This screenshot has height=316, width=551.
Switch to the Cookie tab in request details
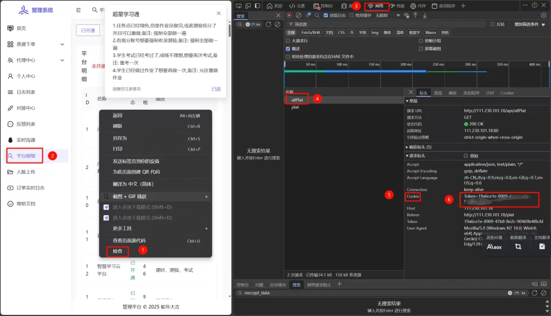point(507,93)
